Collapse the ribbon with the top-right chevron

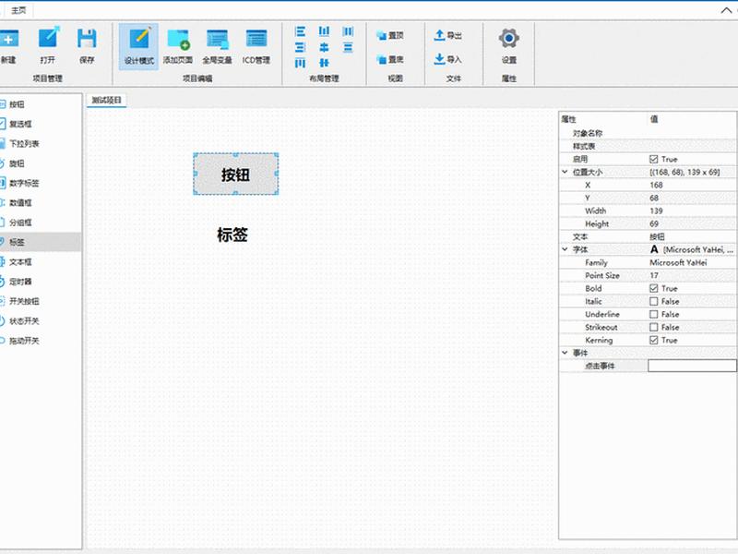[726, 10]
